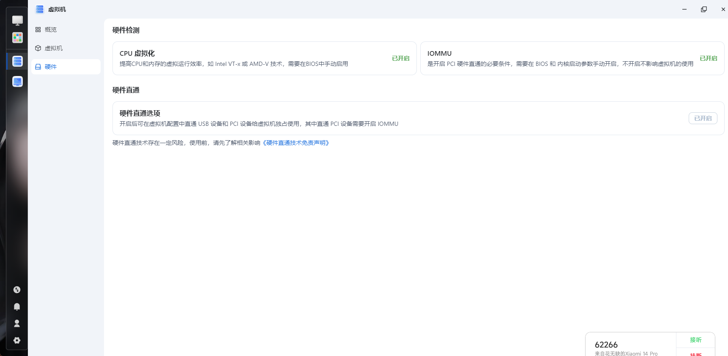Click the CPU 虚拟化 已开启 status
This screenshot has width=728, height=356.
click(x=400, y=58)
